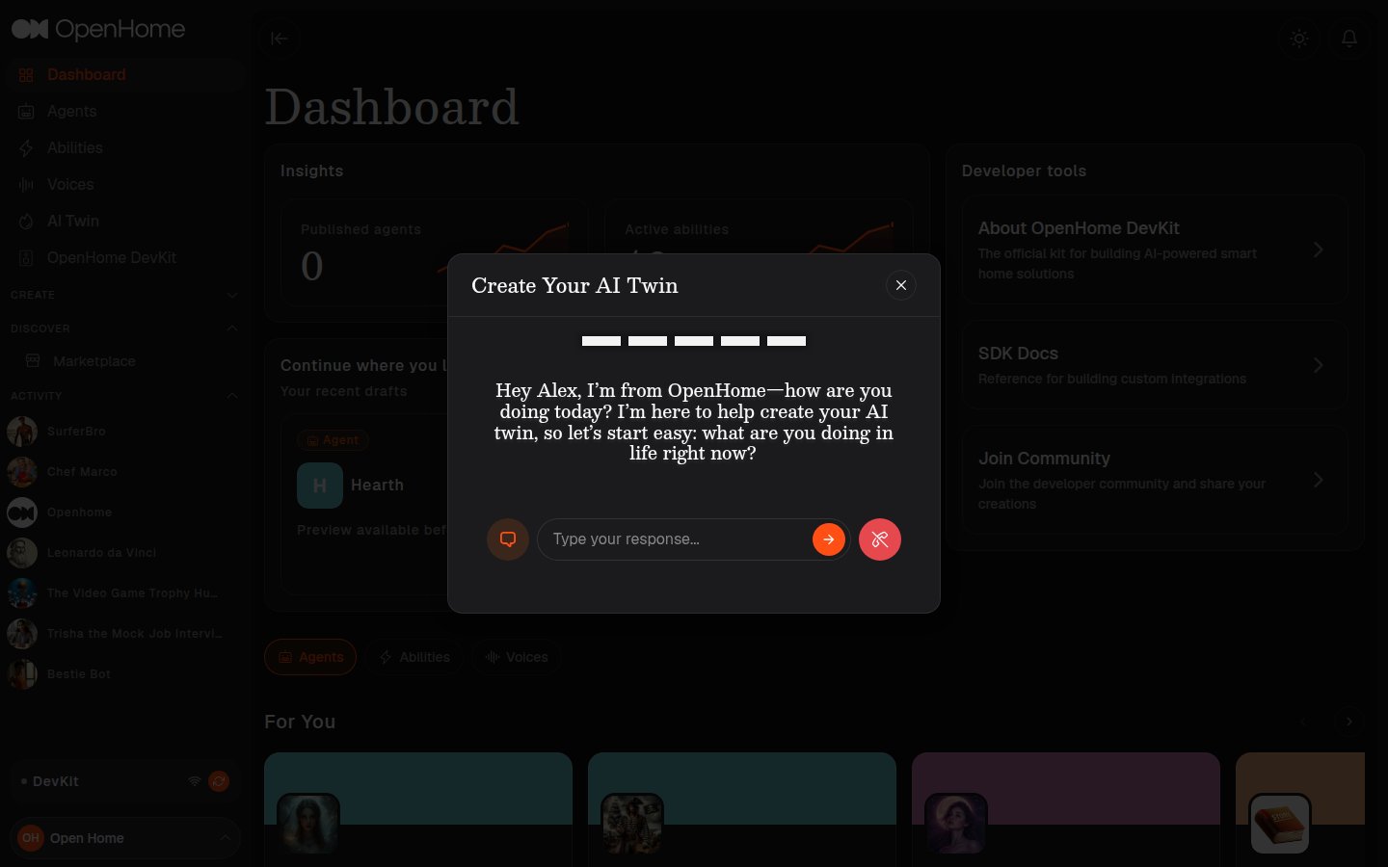Click the chevron on SDK Docs

pyautogui.click(x=1318, y=365)
